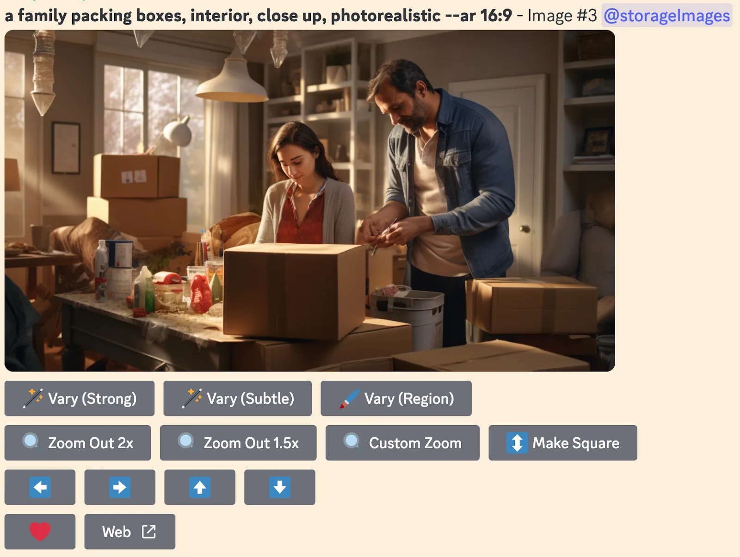Open the generated family packing image

point(310,201)
